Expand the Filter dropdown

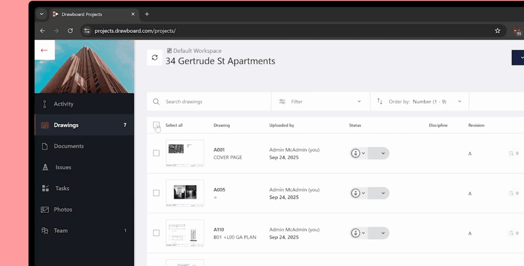321,101
